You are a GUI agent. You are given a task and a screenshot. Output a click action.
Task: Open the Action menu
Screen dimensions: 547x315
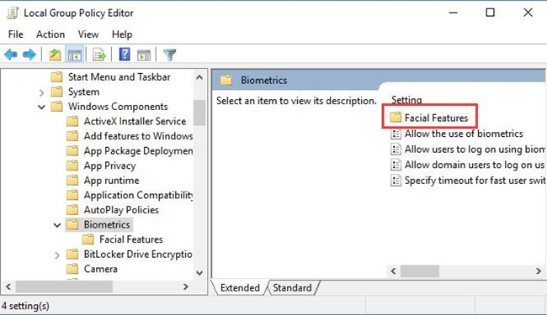pyautogui.click(x=50, y=34)
